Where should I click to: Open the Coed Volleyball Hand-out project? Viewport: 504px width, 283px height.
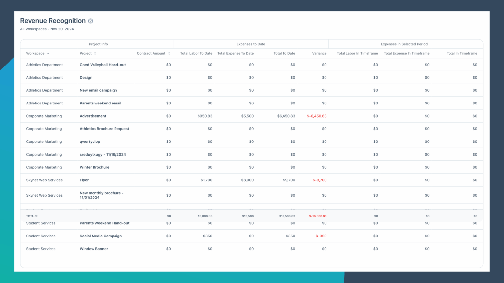pyautogui.click(x=103, y=65)
